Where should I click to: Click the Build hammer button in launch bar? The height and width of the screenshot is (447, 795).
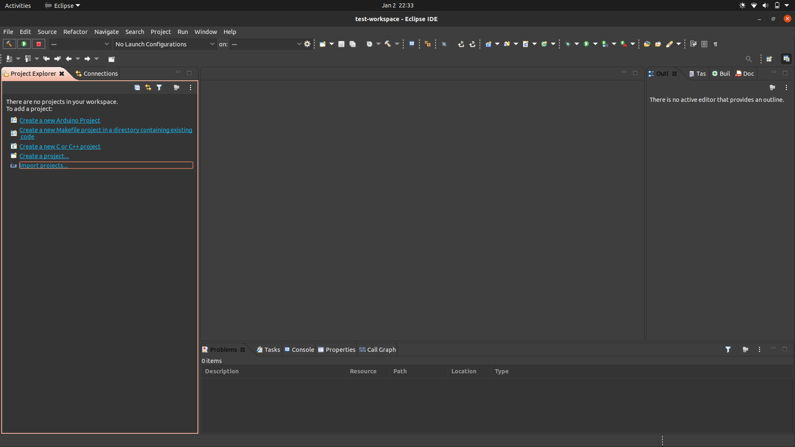(x=9, y=44)
